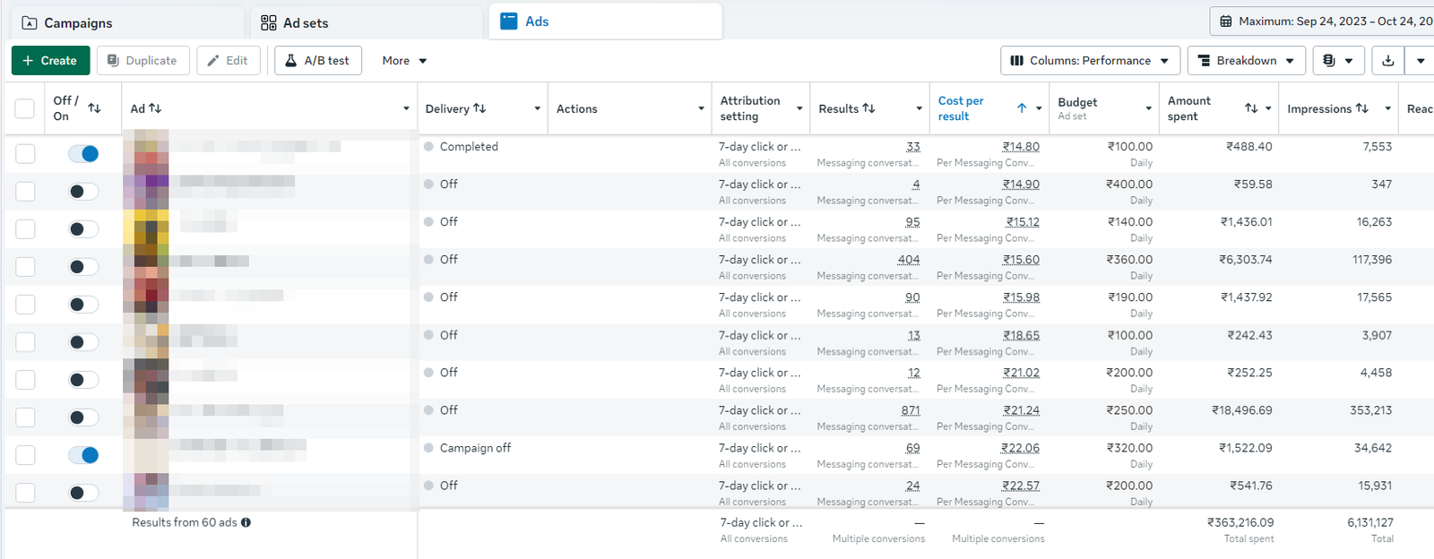Screen dimensions: 1434x559
Task: Open the Delivery column options arrow
Action: [x=537, y=108]
